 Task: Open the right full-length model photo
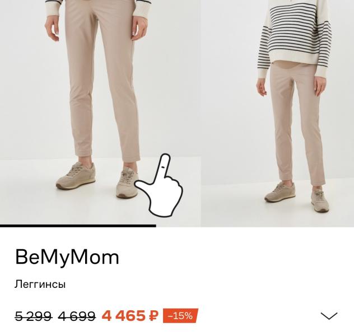(x=277, y=113)
